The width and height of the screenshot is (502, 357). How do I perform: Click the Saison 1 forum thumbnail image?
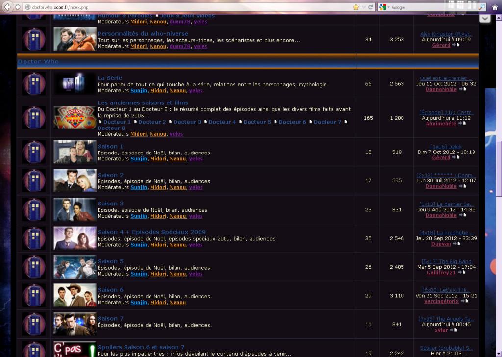(75, 152)
